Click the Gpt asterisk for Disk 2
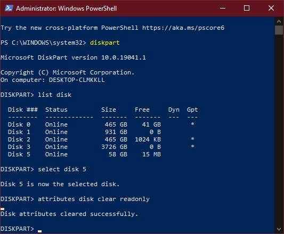 pos(192,139)
